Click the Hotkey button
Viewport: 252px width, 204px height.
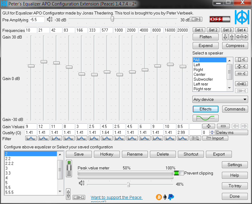point(107,154)
